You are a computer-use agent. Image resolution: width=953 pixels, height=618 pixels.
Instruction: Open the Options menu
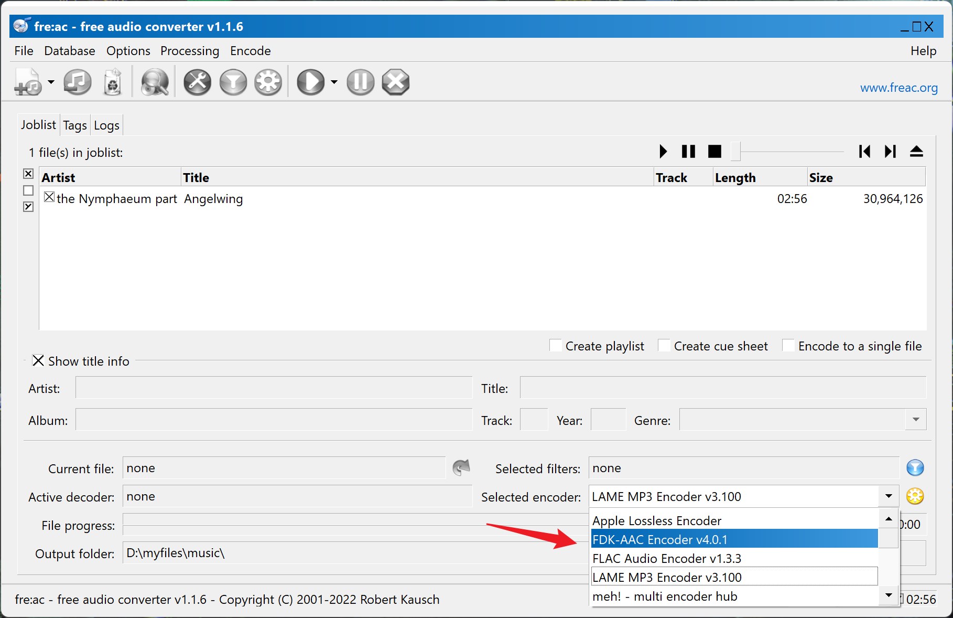[128, 51]
